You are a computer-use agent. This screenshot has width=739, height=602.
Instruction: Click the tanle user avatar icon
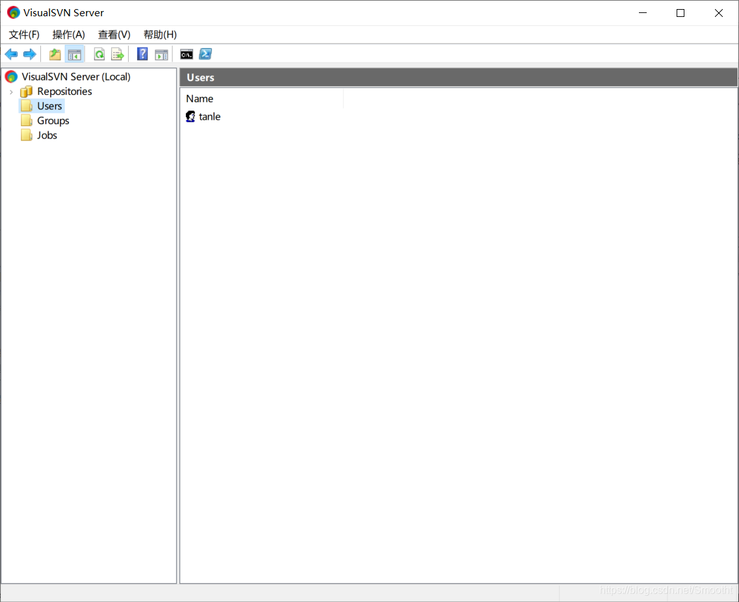click(x=190, y=116)
